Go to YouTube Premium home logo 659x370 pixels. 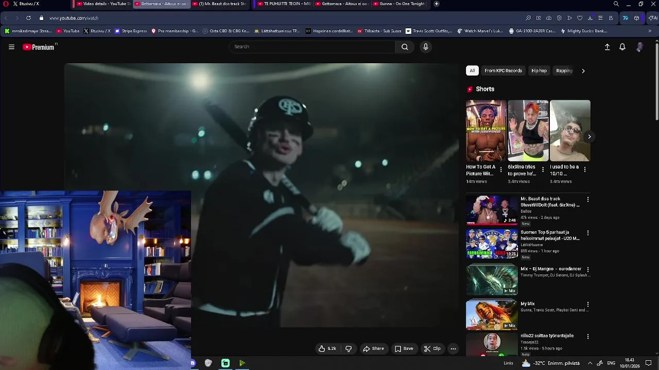pyautogui.click(x=39, y=47)
